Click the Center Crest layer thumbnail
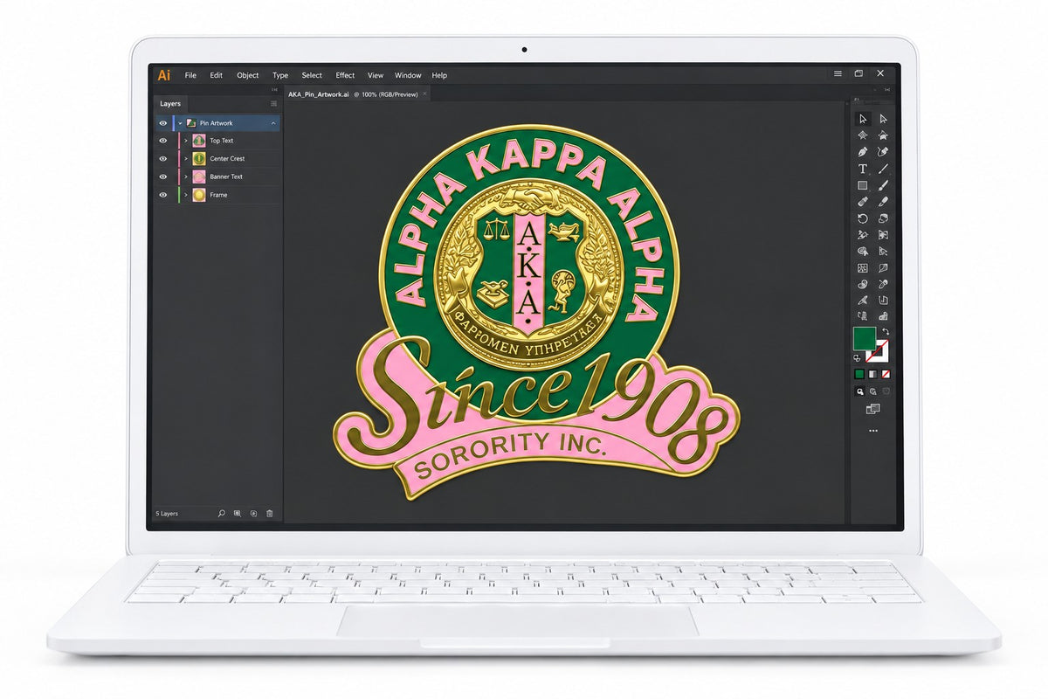Screen dimensions: 1048x699 (x=199, y=159)
